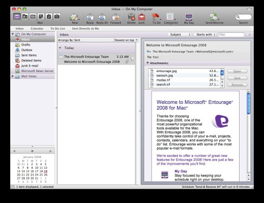Open the Address Book view icon
The width and height of the screenshot is (264, 203).
pos(25,17)
